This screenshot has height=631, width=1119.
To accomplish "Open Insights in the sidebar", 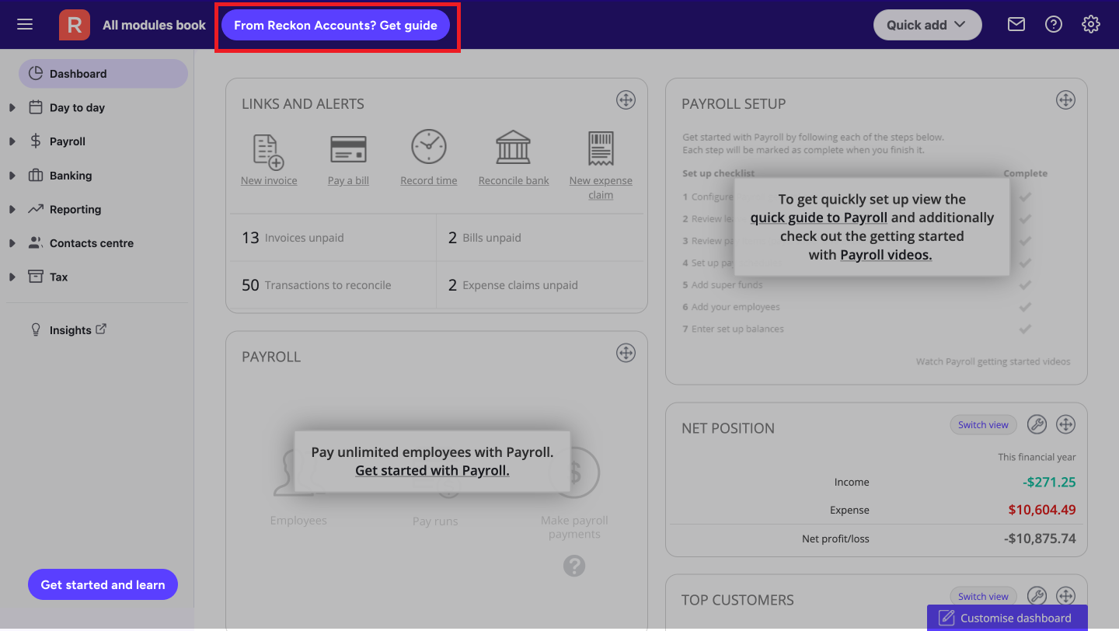I will 70,330.
